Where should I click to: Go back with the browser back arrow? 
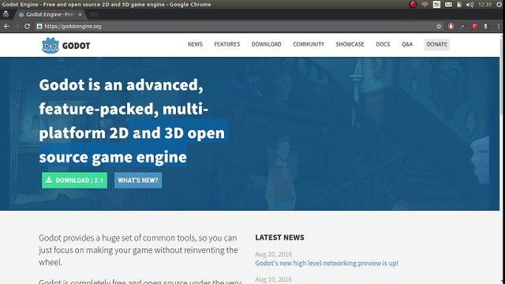pyautogui.click(x=6, y=26)
